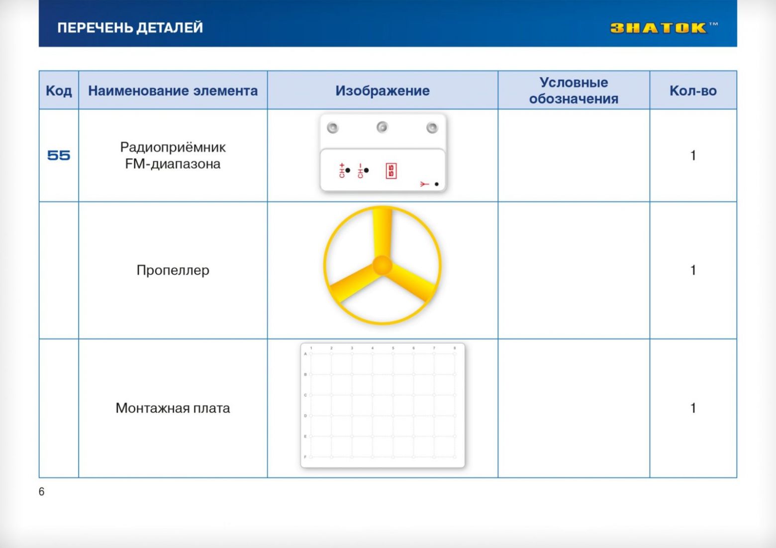Click the red 55 label on the radio module
The image size is (776, 548).
click(391, 171)
